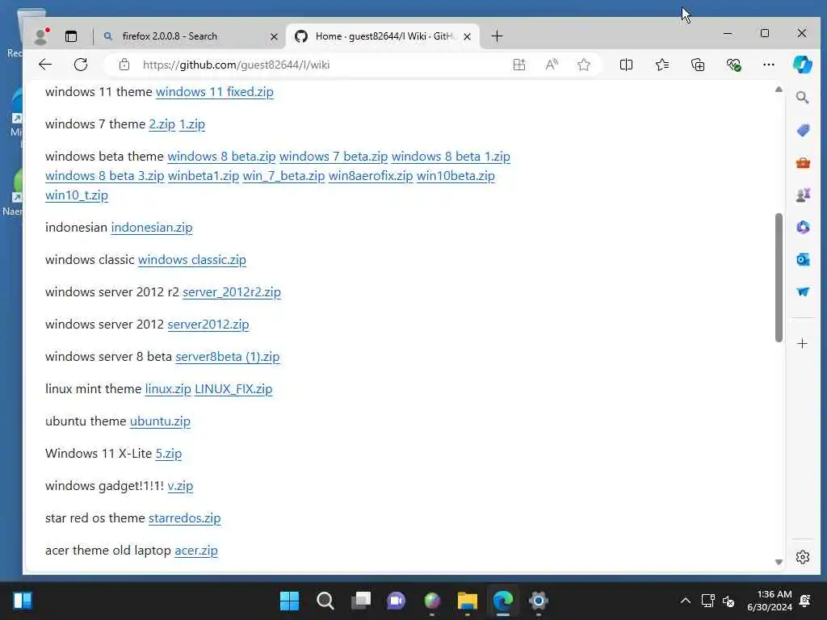Open Outlook sidebar icon
The image size is (827, 620).
(803, 259)
